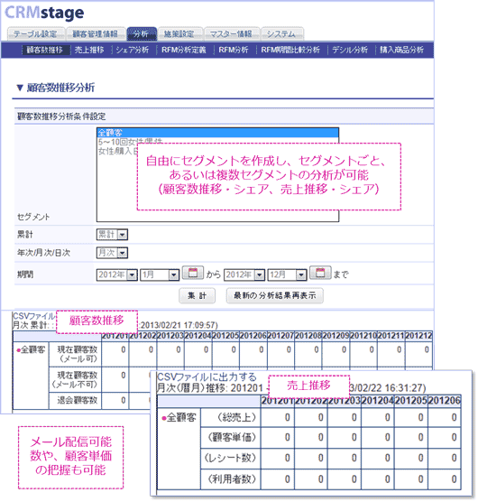Screen dimensions: 478x502
Task: Open the システム tab
Action: click(282, 34)
